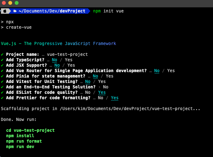The height and width of the screenshot is (157, 213).
Task: Click the green zoom window button
Action: [x=17, y=3]
